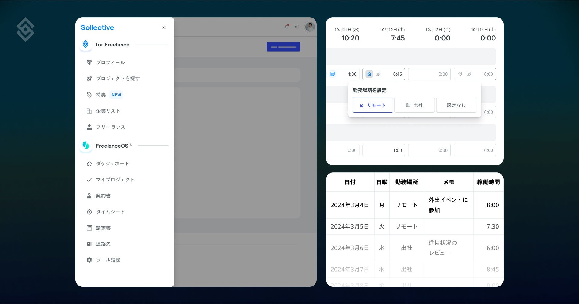The width and height of the screenshot is (579, 304).
Task: Click the 日曜 column header
Action: pos(382,182)
